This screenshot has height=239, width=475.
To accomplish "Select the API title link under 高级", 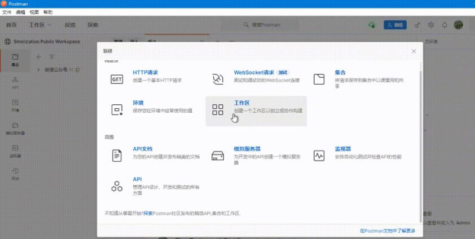I will point(137,179).
